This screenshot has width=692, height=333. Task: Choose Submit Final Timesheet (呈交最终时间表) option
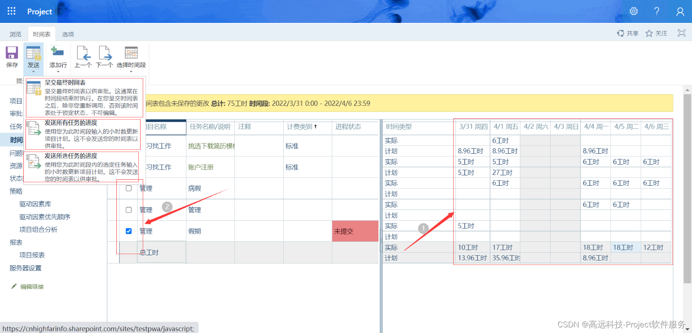click(x=84, y=97)
